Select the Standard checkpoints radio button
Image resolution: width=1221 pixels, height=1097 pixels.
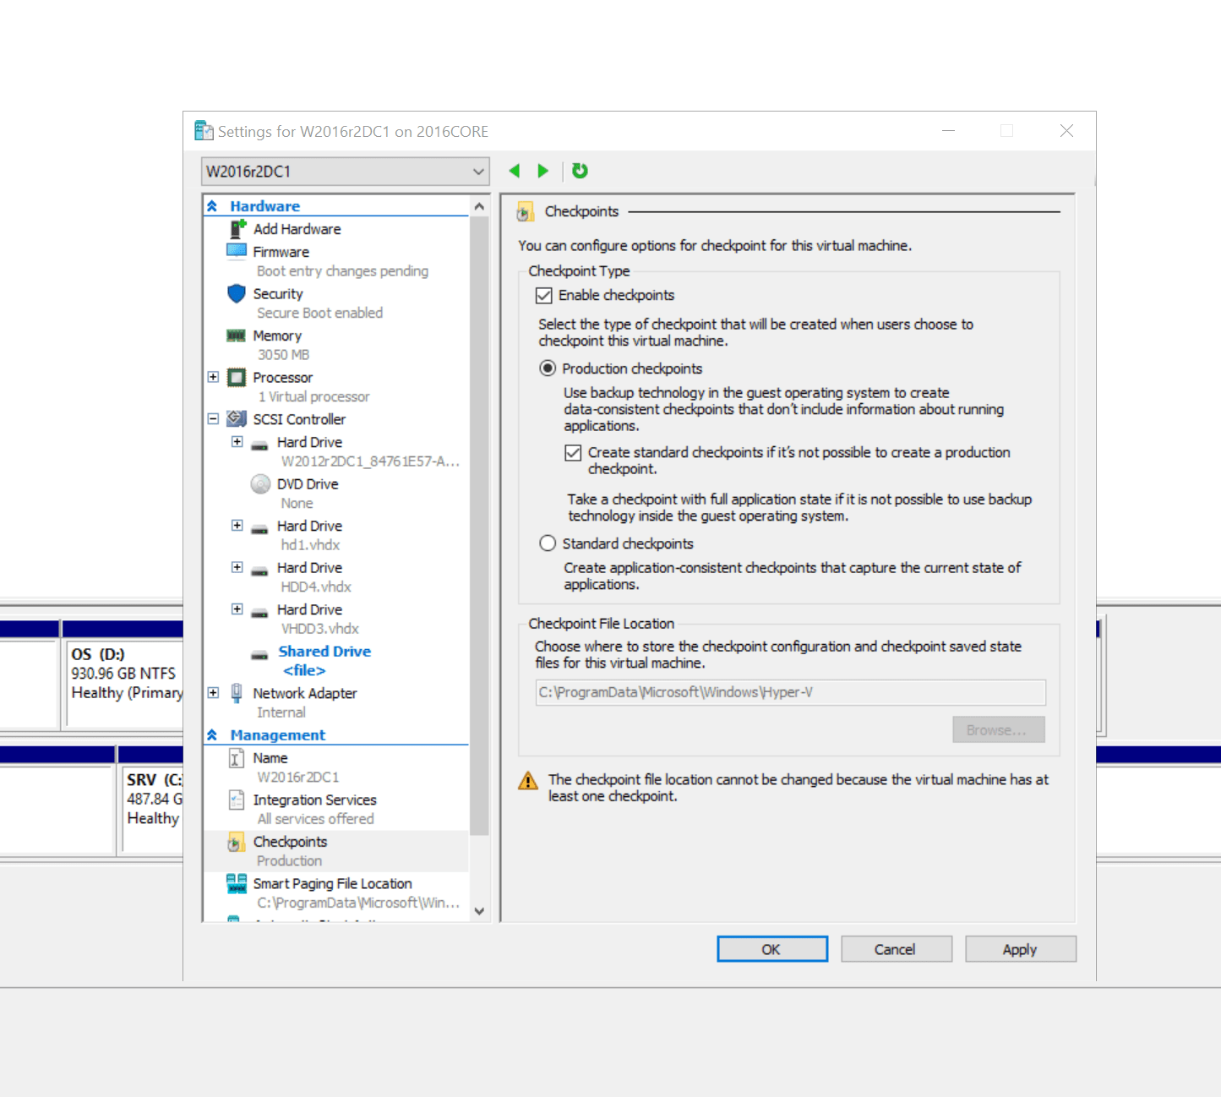[x=547, y=543]
